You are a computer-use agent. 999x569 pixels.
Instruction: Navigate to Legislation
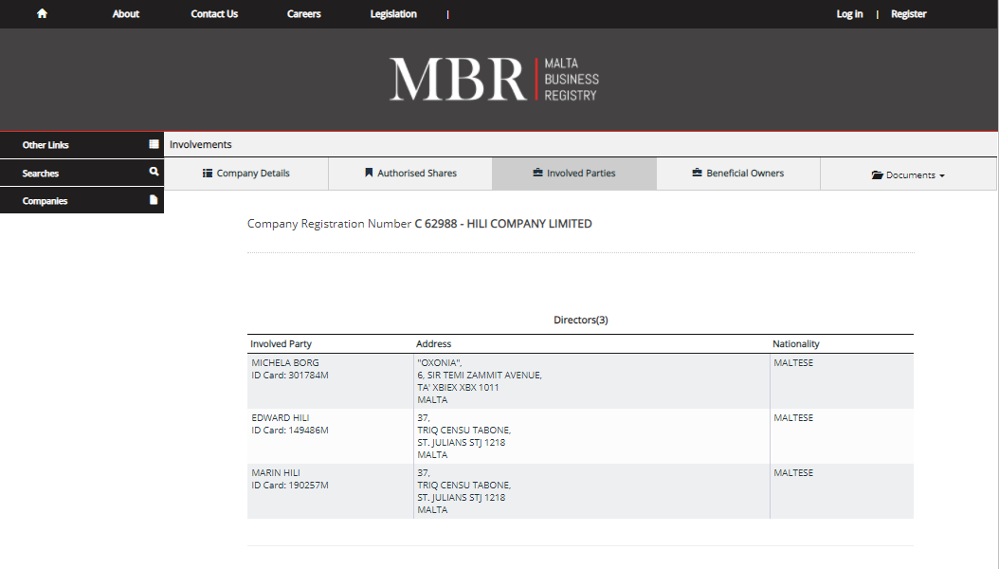pos(393,14)
